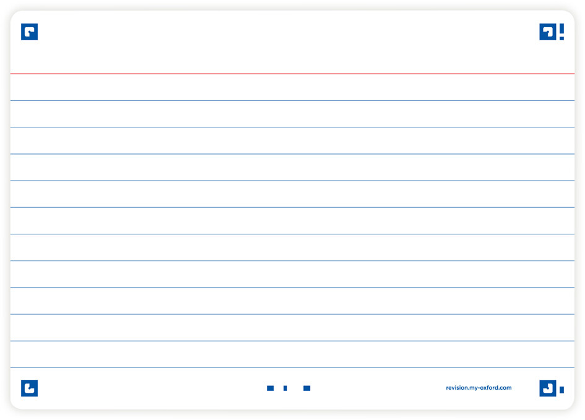The image size is (585, 420).
Task: Click the red header line
Action: [x=292, y=74]
